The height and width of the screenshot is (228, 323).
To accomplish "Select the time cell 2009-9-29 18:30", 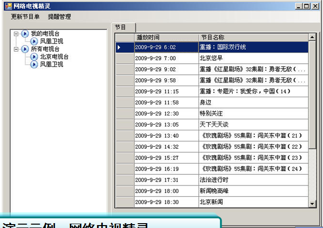I will coord(167,202).
